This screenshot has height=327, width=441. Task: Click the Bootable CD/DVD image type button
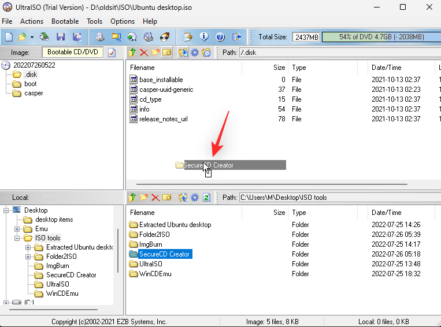tap(73, 52)
